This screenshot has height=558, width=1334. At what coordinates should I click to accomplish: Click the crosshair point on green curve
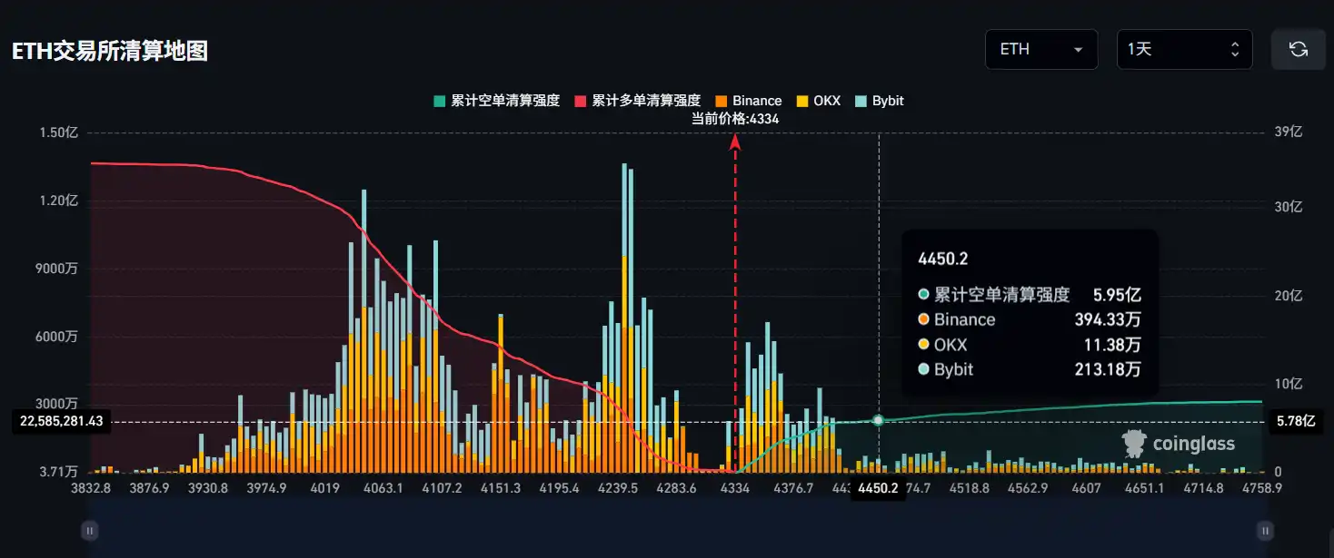tap(878, 420)
